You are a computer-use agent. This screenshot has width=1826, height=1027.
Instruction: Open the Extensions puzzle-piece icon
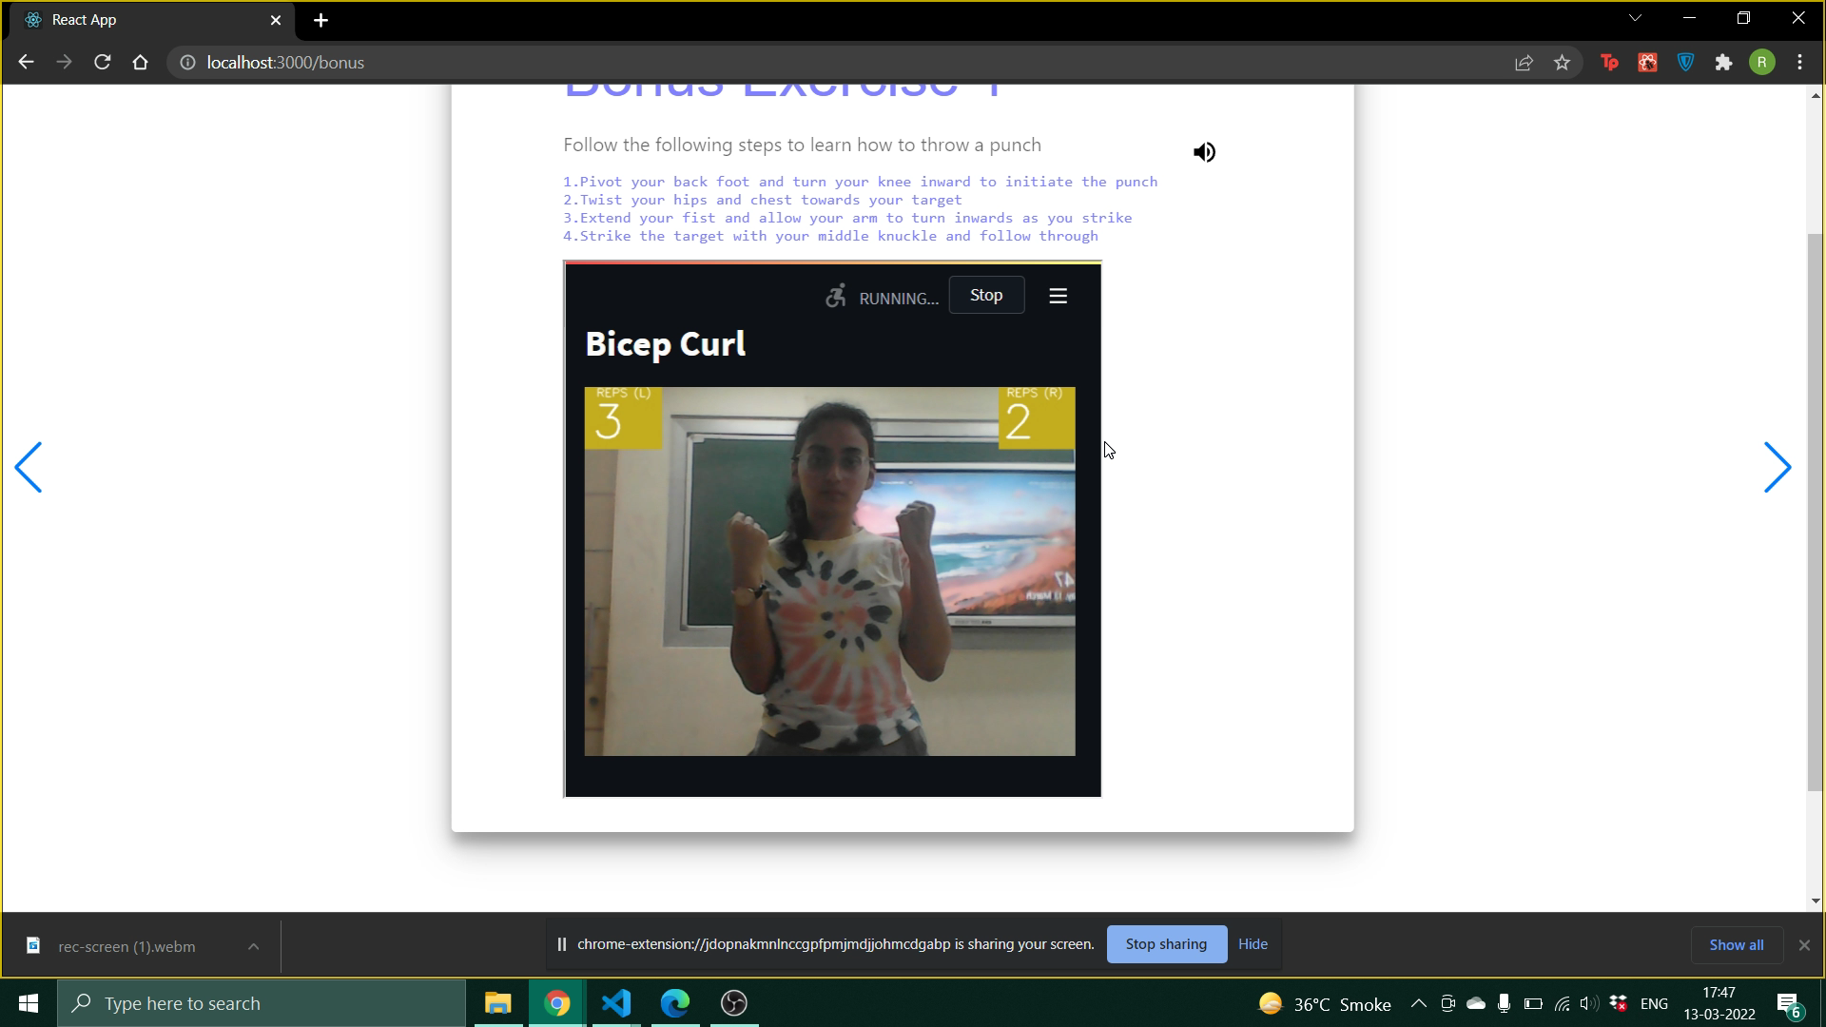[1724, 62]
